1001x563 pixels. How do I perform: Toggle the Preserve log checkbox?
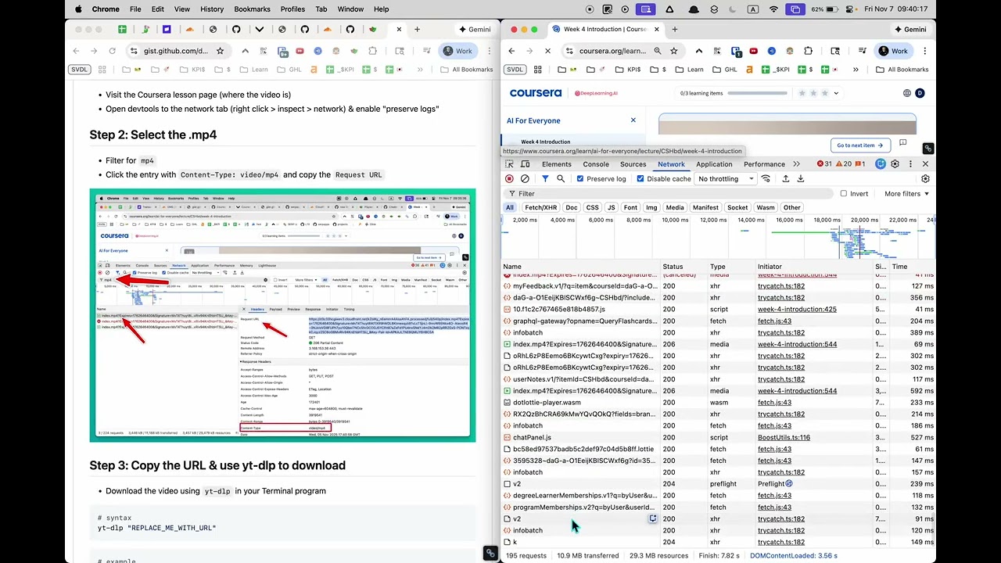[x=580, y=179]
